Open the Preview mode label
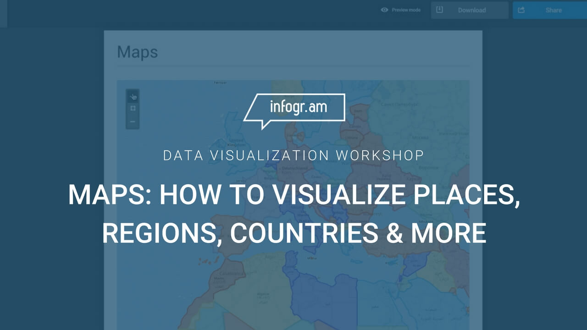The image size is (587, 330). [406, 10]
